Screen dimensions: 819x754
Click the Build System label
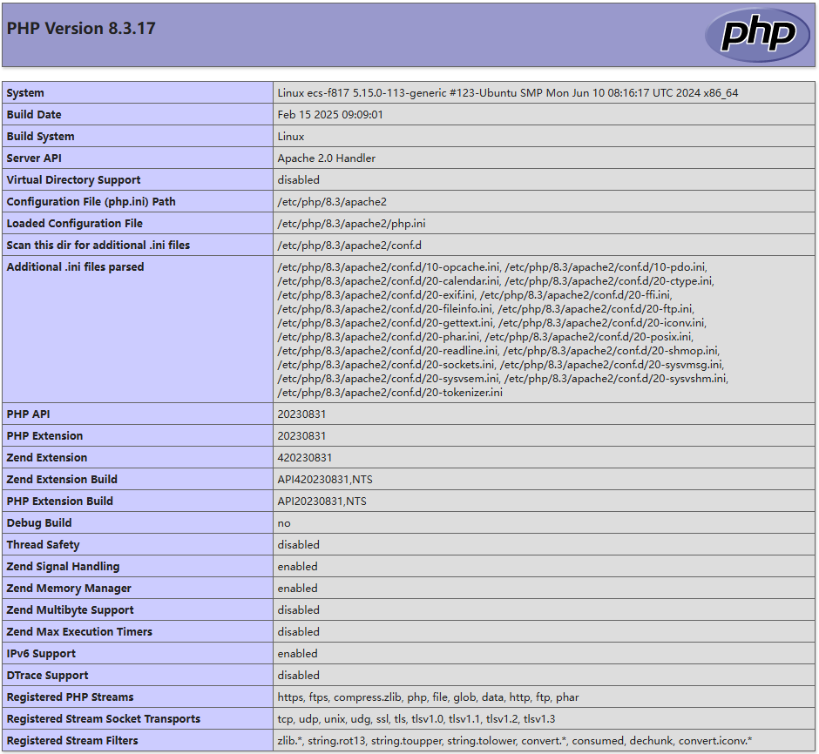coord(40,136)
